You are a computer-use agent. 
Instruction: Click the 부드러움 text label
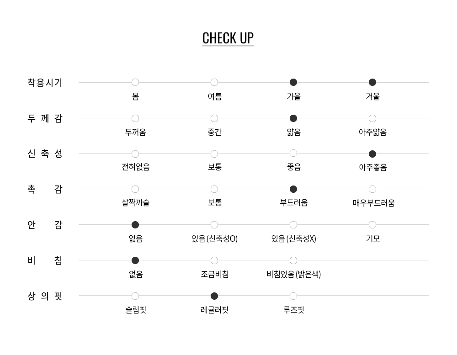(293, 203)
